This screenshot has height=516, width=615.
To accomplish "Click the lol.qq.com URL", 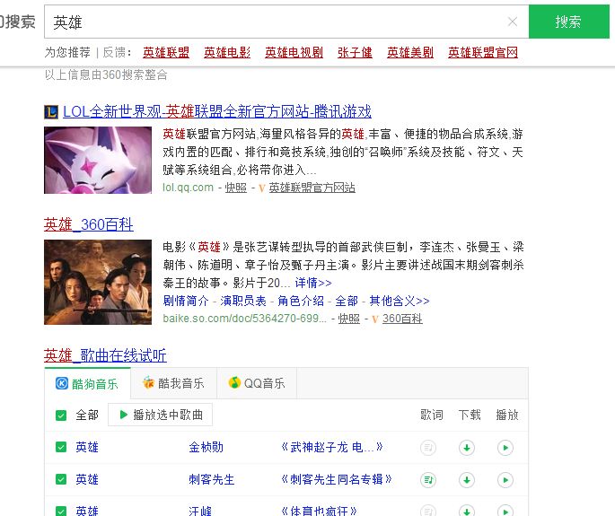I will (188, 188).
